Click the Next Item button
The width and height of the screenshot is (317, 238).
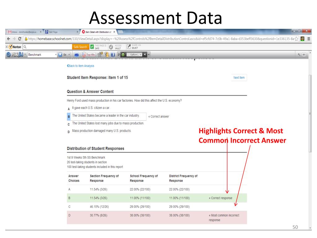click(239, 77)
